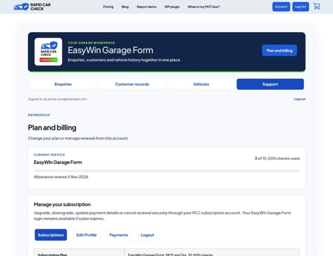The width and height of the screenshot is (333, 256).
Task: Click the 'Plan and billing' page heading
Action: [x=52, y=127]
